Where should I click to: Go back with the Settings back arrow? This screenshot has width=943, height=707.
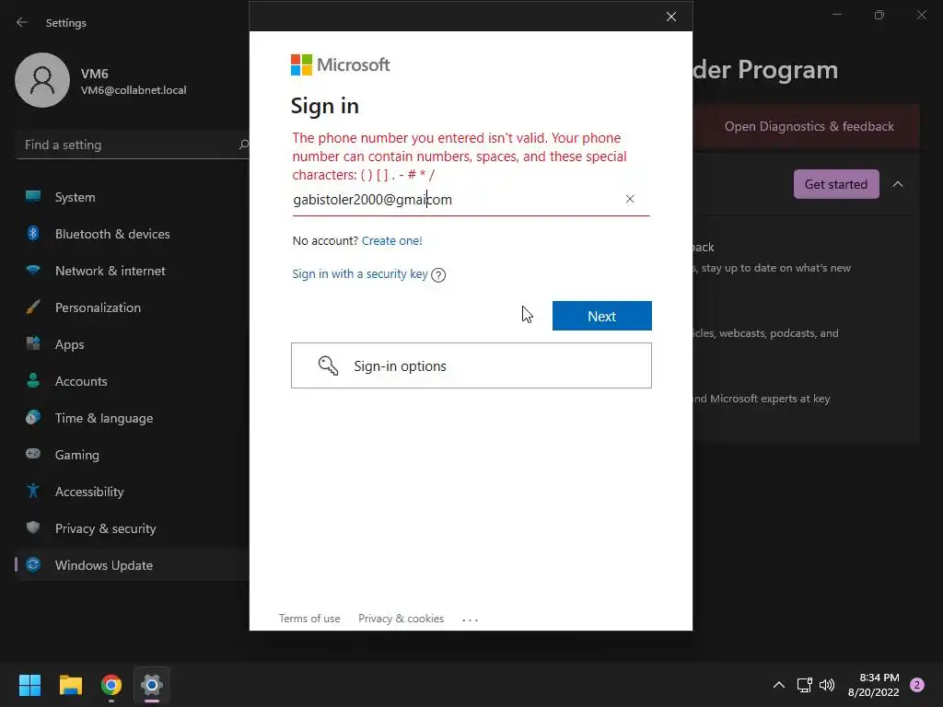tap(22, 22)
